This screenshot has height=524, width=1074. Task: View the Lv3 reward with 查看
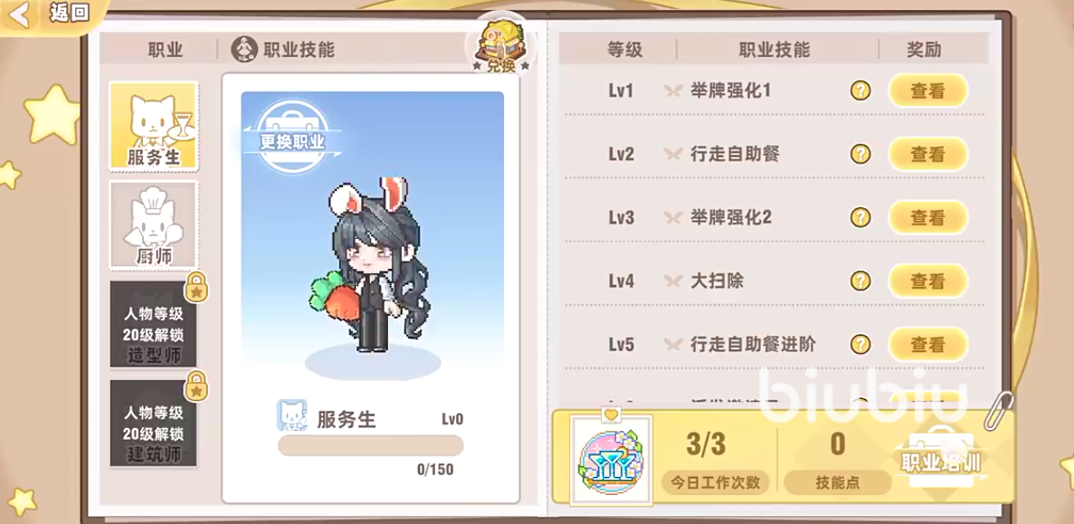pyautogui.click(x=928, y=218)
